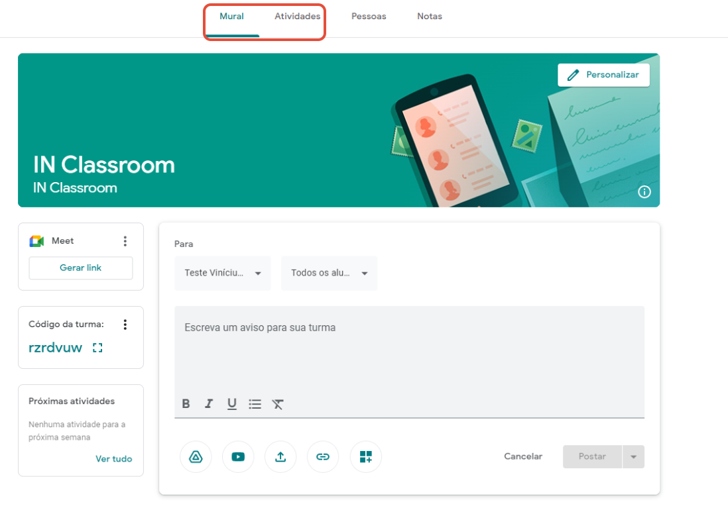Open Meet card three-dot menu

point(125,241)
